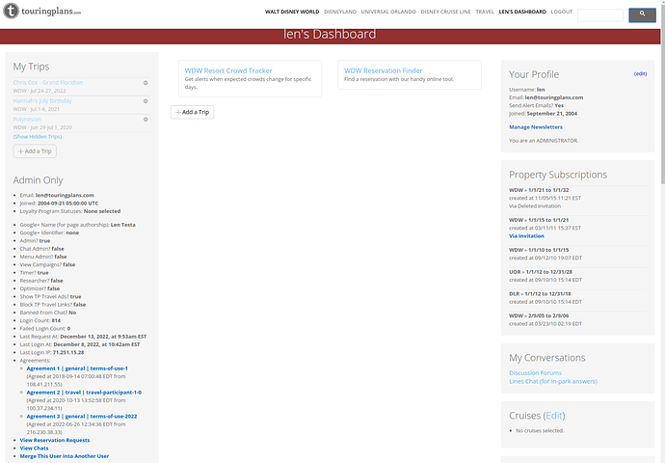Click 'Send Alert Emails? Yes' profile text
665x463 pixels.
[x=536, y=106]
